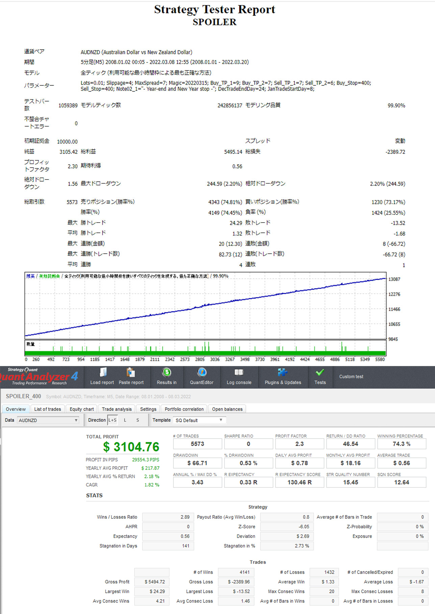Click the report's net profit 3105.42
Image resolution: width=435 pixels, height=614 pixels.
pos(69,152)
